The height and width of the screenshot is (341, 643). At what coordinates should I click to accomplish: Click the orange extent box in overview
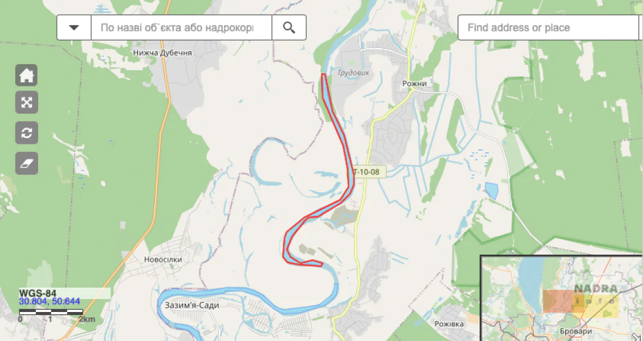point(558,302)
